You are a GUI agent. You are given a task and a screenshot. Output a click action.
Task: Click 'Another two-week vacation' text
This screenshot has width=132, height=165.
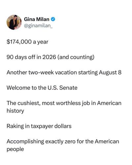42,73
